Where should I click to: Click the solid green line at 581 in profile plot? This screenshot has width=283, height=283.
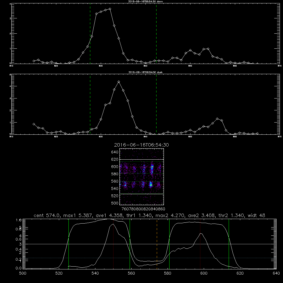coord(169,244)
